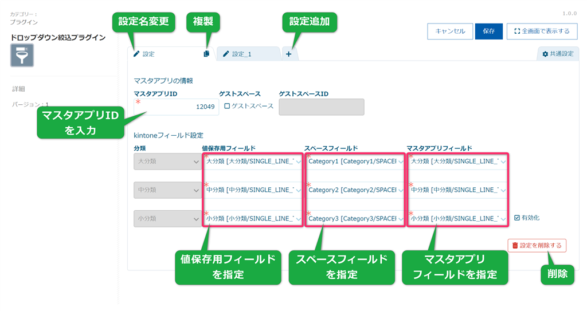
Task: Open the 大分類 category dropdown
Action: point(167,162)
